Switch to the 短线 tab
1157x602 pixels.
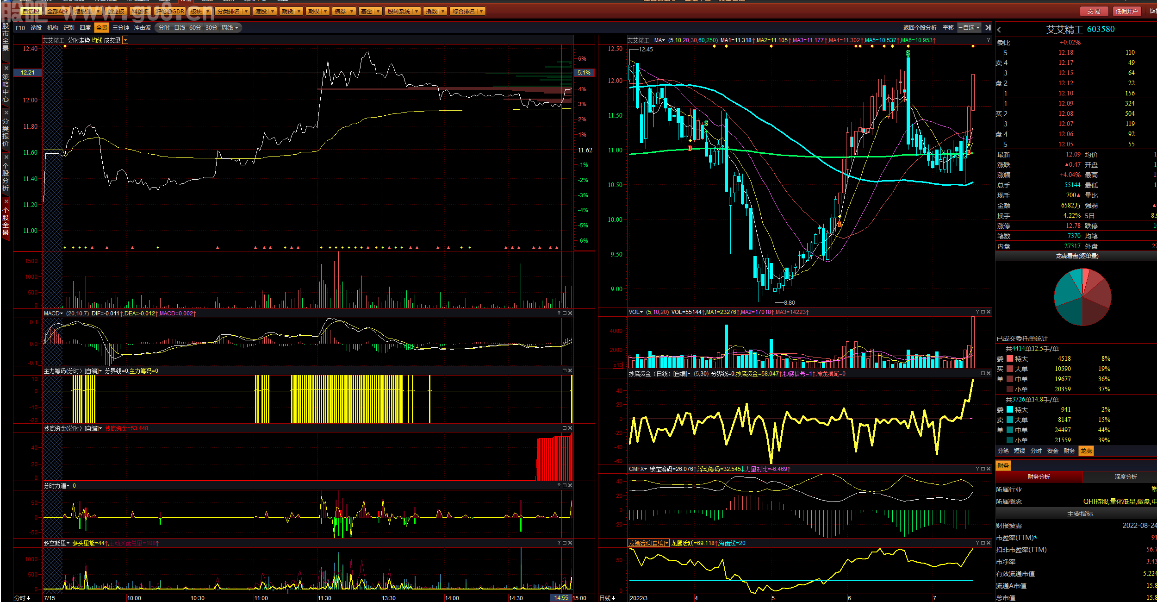[x=1020, y=451]
